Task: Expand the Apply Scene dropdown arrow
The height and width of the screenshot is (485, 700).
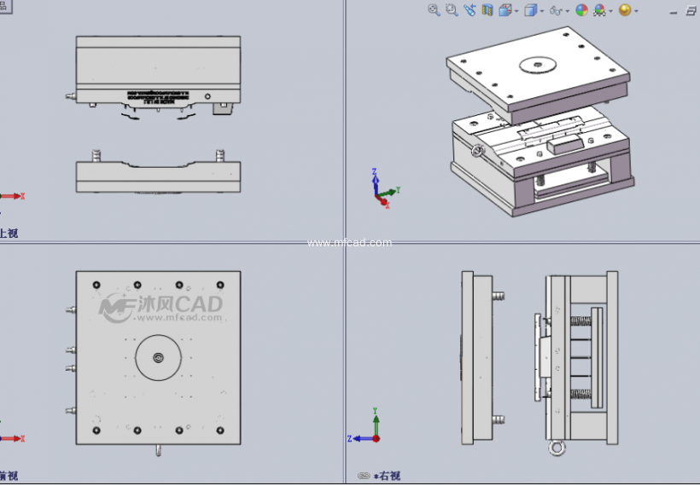Action: click(x=610, y=11)
